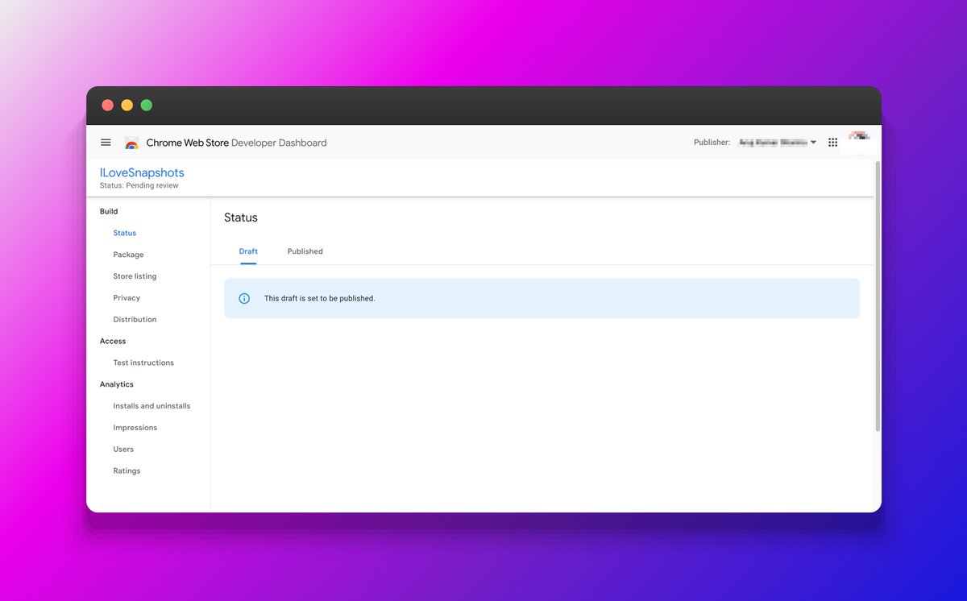Select Status in the Build section
Image resolution: width=967 pixels, height=601 pixels.
tap(125, 233)
